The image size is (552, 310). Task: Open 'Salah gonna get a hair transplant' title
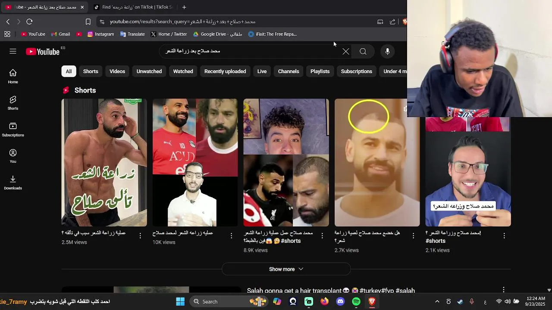tap(331, 291)
